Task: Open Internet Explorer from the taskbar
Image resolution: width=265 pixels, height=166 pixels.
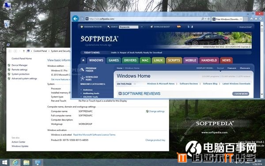Action: click(x=15, y=162)
